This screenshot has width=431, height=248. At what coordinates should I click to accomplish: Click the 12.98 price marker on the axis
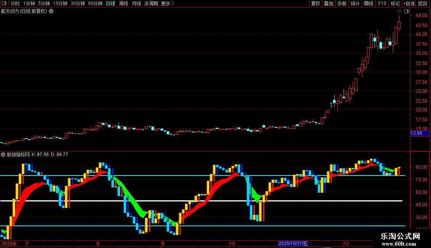click(x=419, y=133)
